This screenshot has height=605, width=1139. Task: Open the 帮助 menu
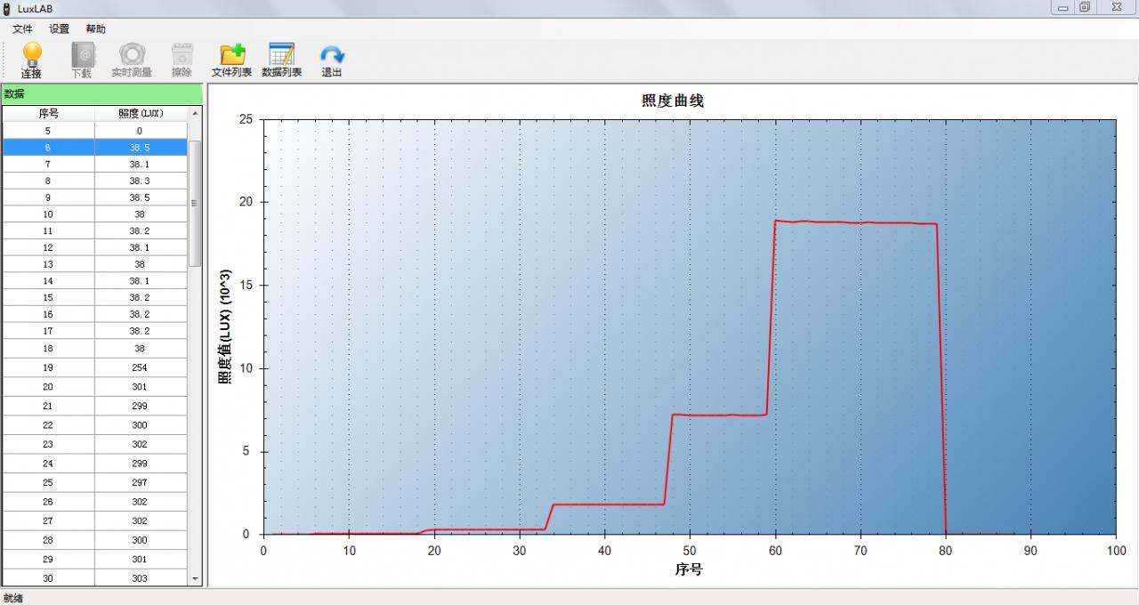click(x=96, y=28)
